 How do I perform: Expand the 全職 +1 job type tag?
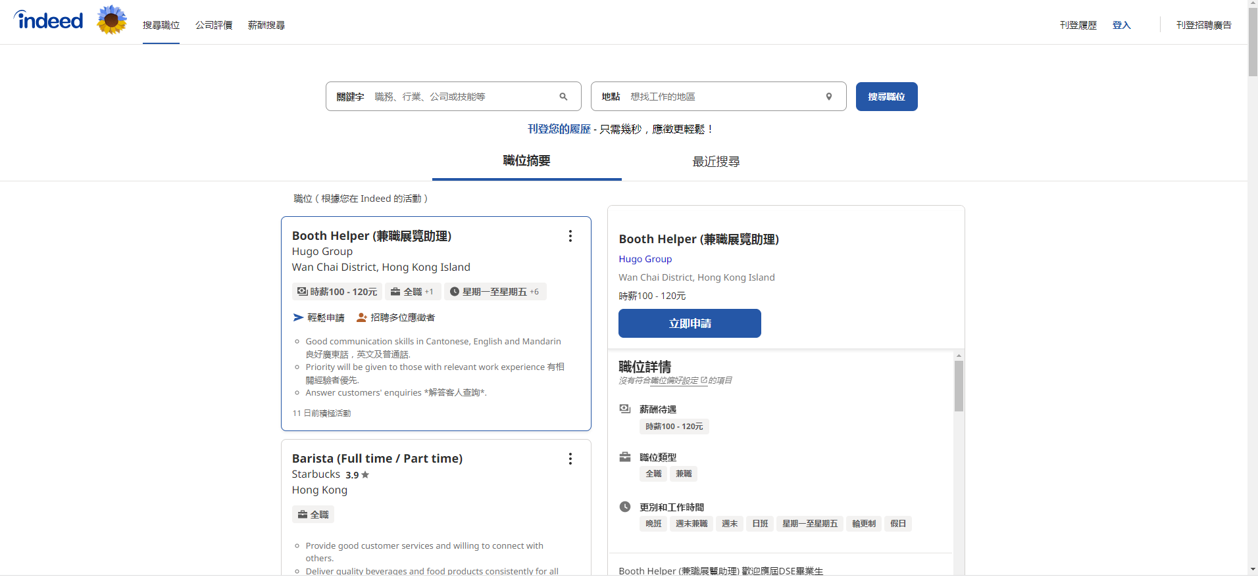(x=413, y=292)
